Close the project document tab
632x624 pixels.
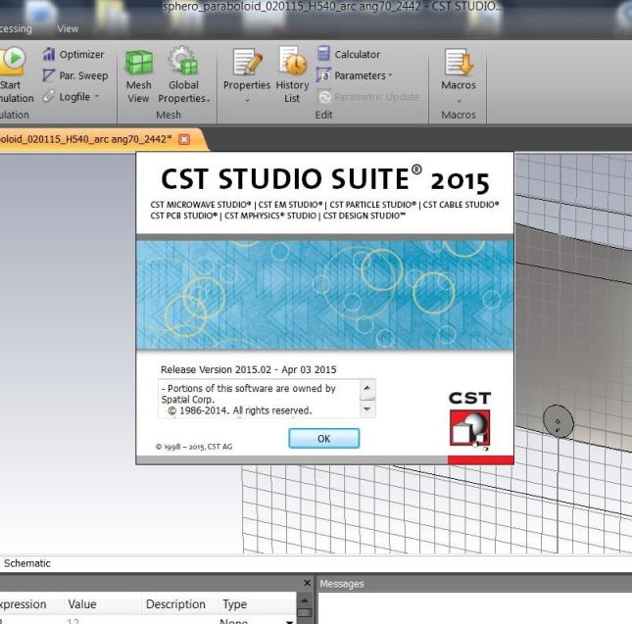pos(184,139)
